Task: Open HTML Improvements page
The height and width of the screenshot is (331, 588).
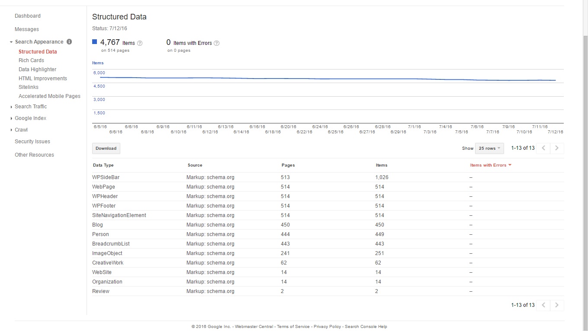Action: click(x=43, y=79)
